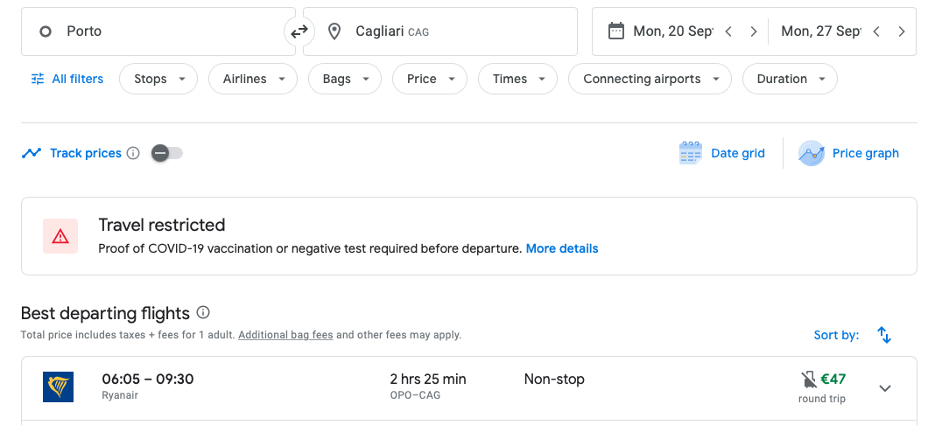Click the calendar icon by departure date
This screenshot has width=942, height=425.
615,31
